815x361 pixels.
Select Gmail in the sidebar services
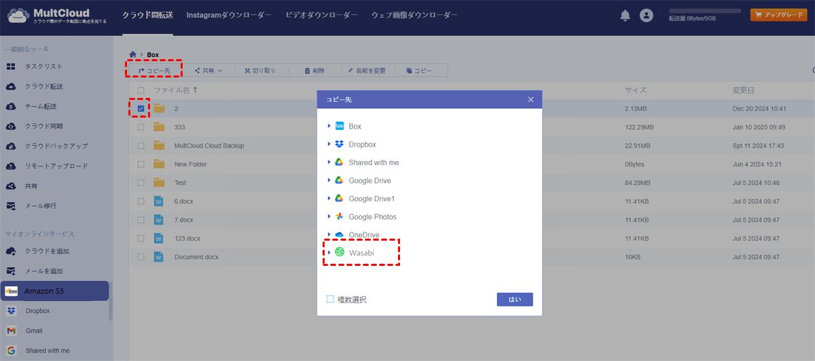pos(34,331)
